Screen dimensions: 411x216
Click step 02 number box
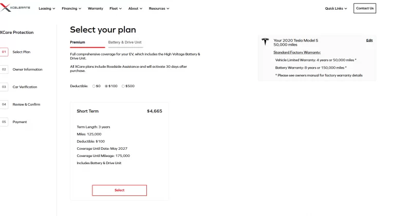[4, 69]
